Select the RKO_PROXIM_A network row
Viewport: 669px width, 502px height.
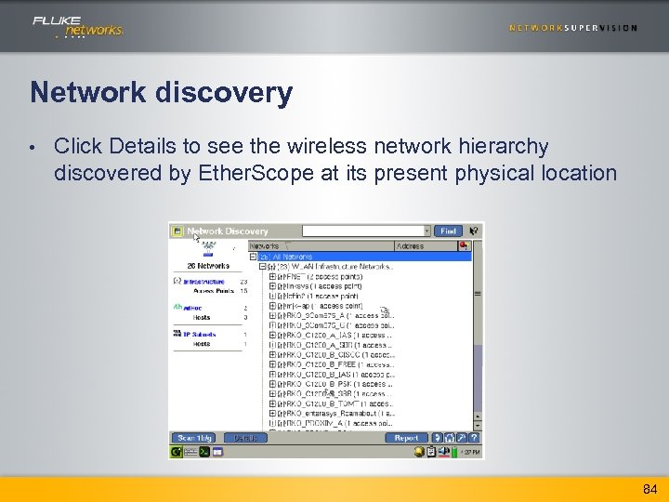coord(335,424)
